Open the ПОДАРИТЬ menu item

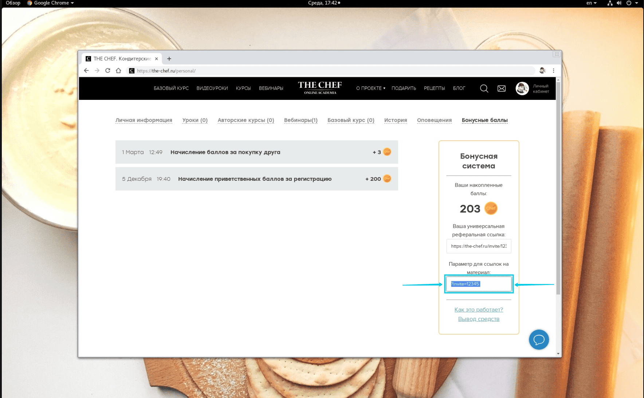[x=404, y=88]
